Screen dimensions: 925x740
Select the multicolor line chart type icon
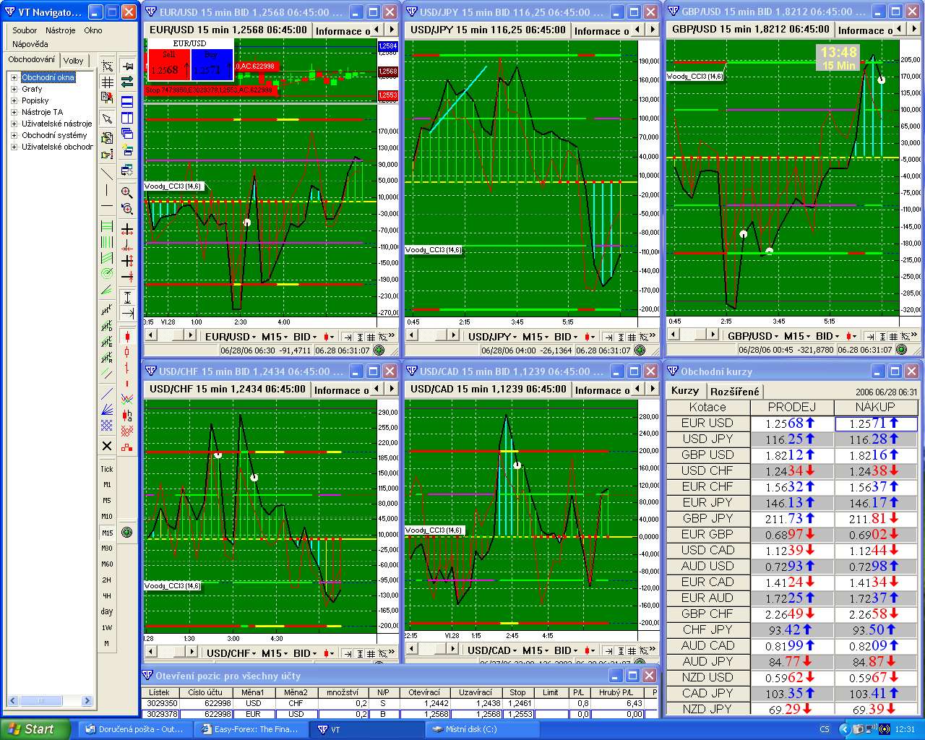pos(127,399)
